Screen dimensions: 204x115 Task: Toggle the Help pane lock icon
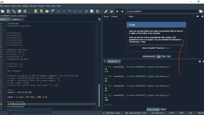coord(202,16)
